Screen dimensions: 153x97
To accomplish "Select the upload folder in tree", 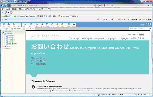I will pyautogui.click(x=8, y=48).
